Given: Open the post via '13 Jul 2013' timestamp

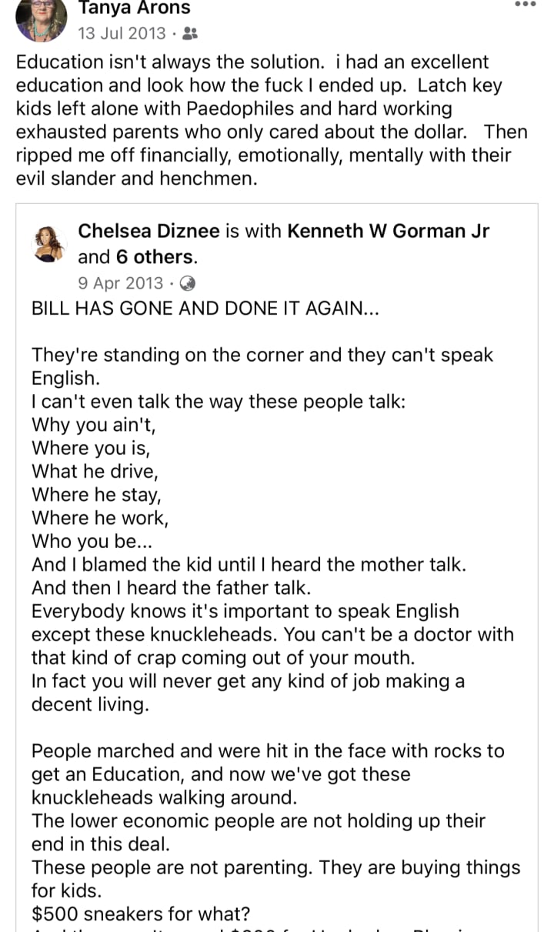Looking at the screenshot, I should (x=122, y=33).
